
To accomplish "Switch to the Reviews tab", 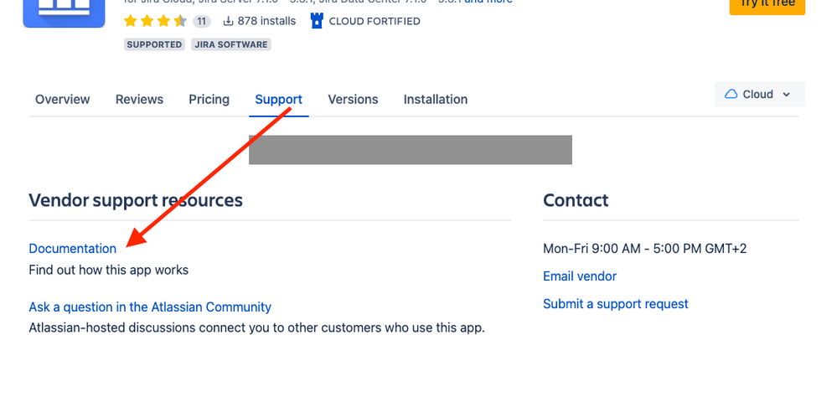I will pyautogui.click(x=139, y=99).
